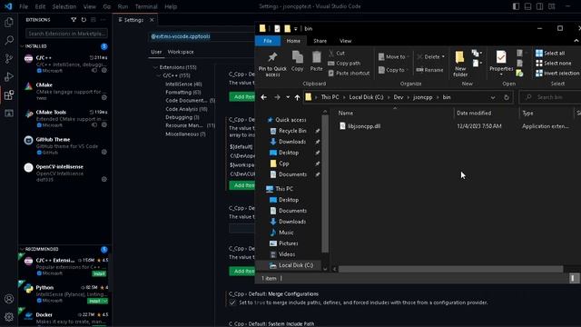This screenshot has width=581, height=327.
Task: Create a New folder from ribbon
Action: [460, 64]
